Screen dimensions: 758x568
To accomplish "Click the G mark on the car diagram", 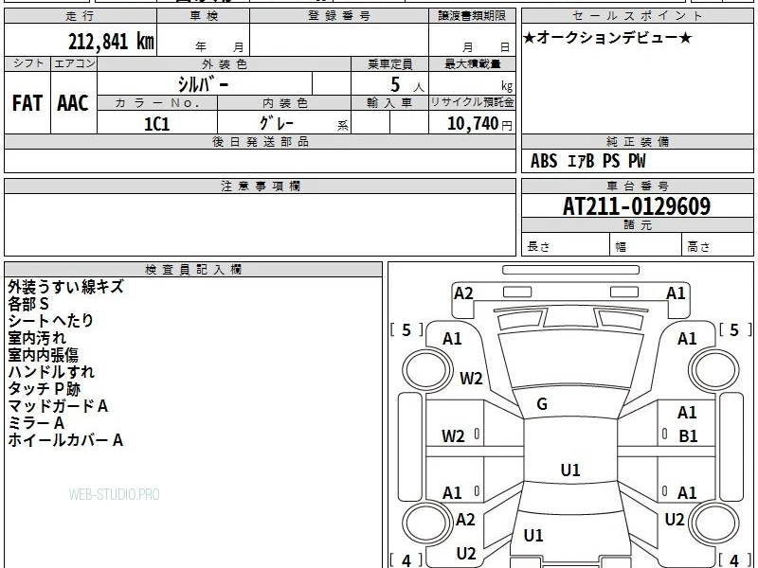I will click(542, 404).
